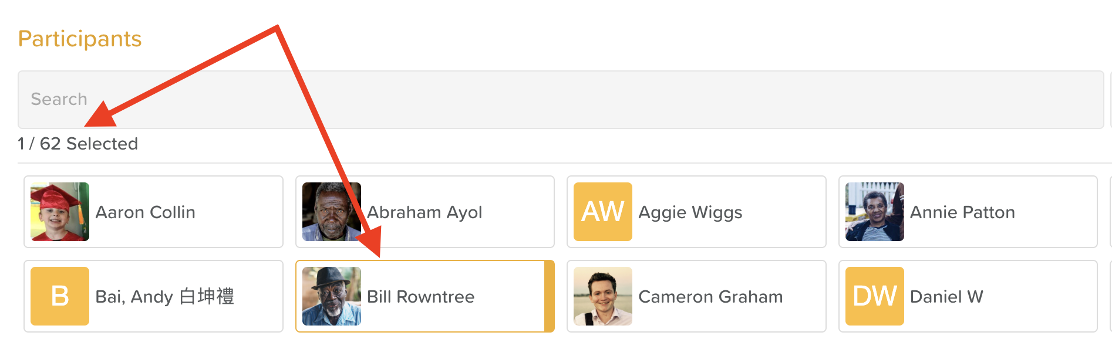Click the selected-card orange side bar

[x=550, y=296]
